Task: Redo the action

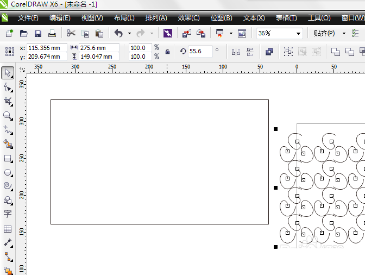Action: (141, 33)
